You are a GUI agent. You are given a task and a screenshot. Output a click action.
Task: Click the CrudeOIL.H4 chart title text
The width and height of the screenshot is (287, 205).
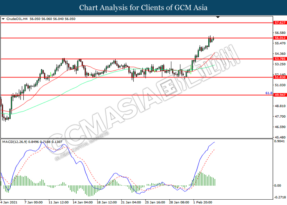(17, 19)
